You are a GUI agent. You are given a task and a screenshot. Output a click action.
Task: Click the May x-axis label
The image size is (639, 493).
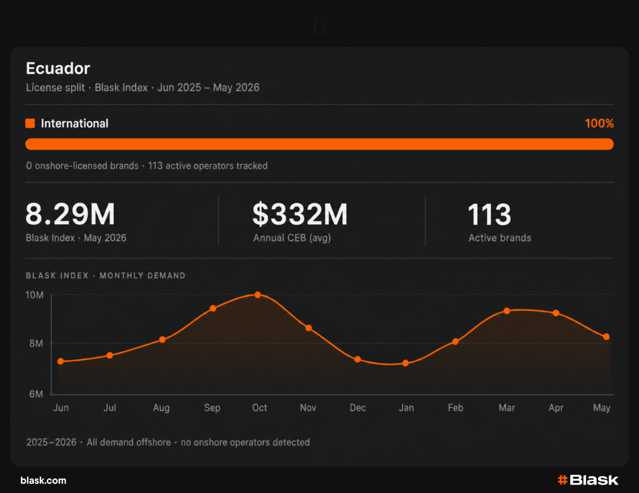point(602,408)
